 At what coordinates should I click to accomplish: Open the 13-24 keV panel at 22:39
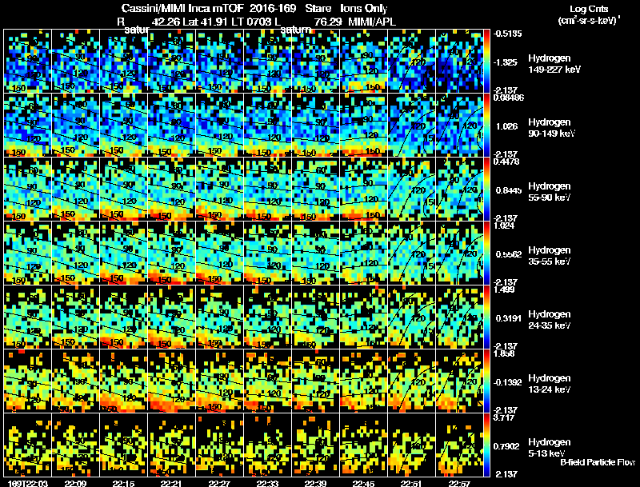315,381
